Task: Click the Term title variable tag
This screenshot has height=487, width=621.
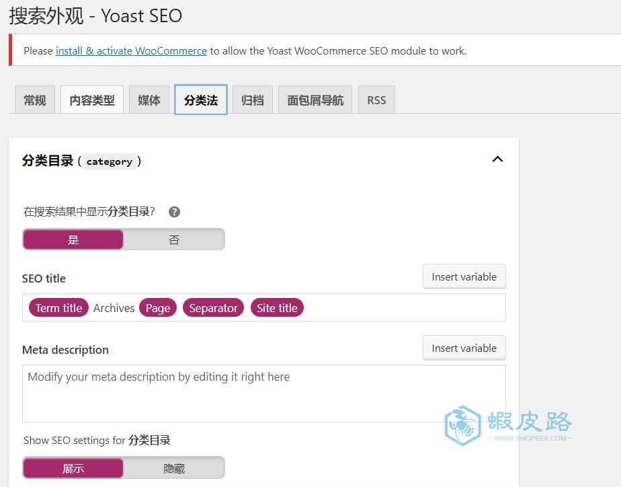Action: pyautogui.click(x=58, y=308)
